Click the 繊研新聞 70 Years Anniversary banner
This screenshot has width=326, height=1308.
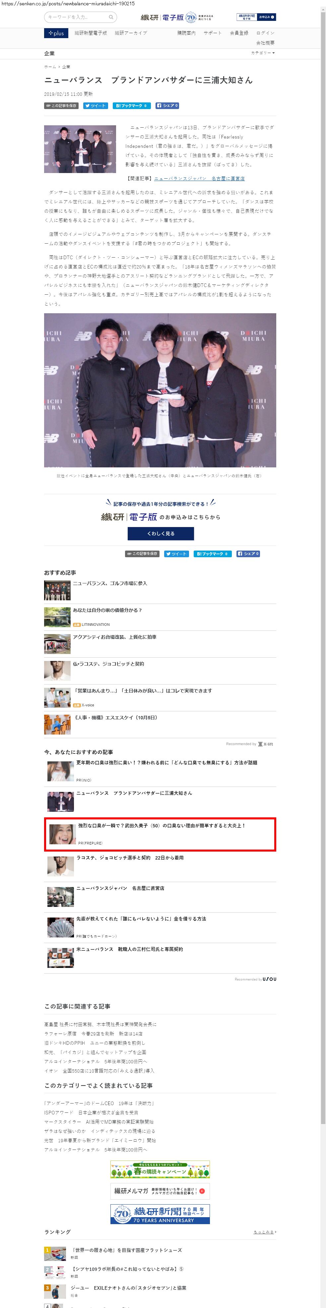[160, 1214]
